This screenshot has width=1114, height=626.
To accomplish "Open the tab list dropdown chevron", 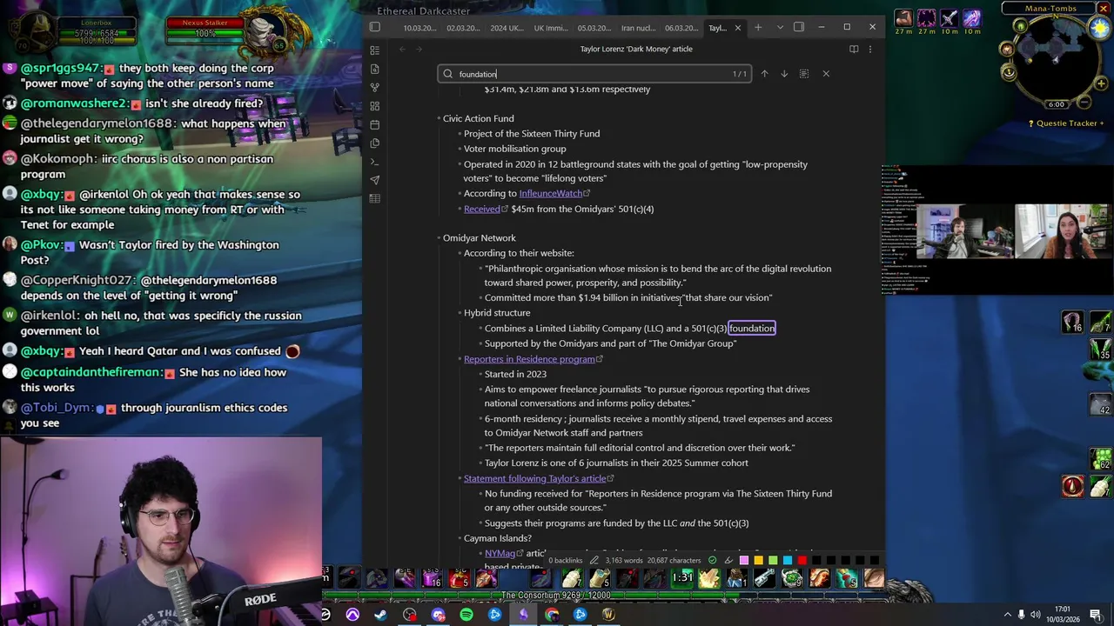I will pyautogui.click(x=780, y=28).
